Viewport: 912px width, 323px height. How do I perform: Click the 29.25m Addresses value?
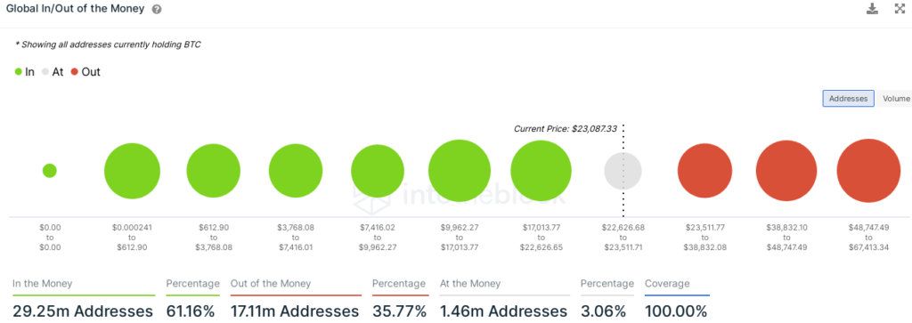tap(83, 311)
